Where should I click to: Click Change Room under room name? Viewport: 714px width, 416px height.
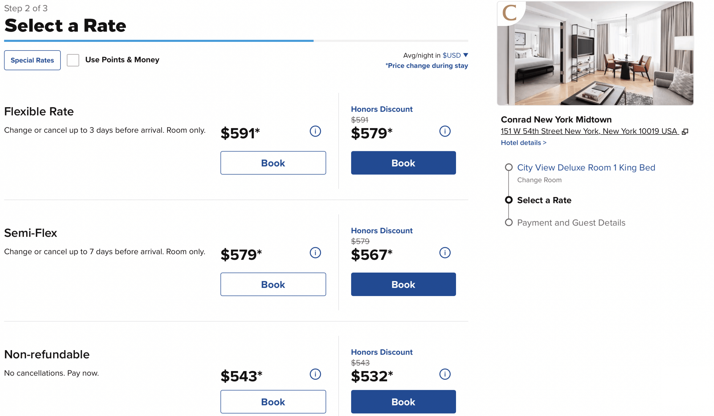(539, 180)
